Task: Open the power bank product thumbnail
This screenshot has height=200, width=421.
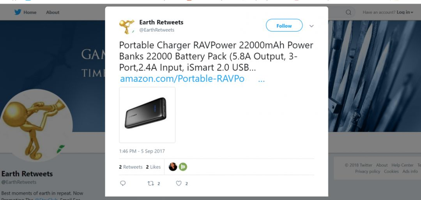Action: click(x=147, y=115)
